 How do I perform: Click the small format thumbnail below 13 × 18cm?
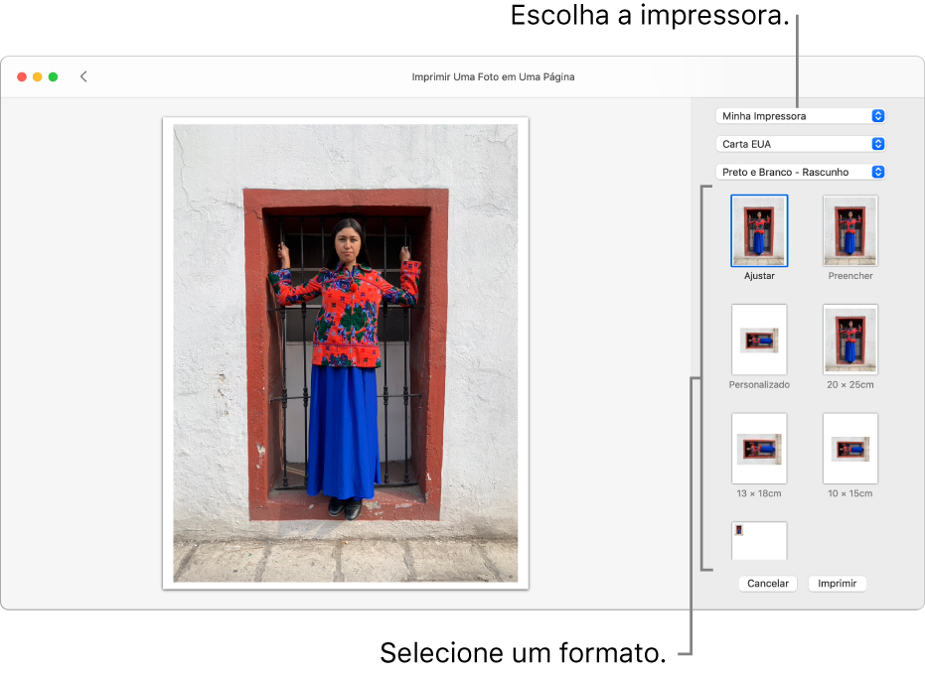(759, 540)
